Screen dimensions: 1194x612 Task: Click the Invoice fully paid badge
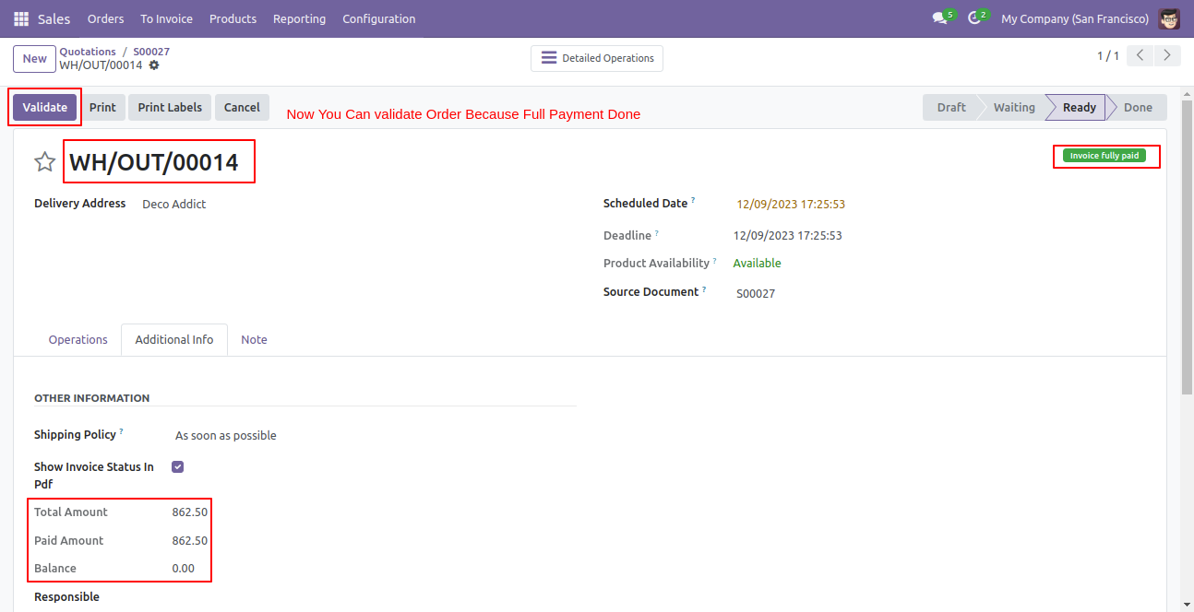[x=1104, y=156]
